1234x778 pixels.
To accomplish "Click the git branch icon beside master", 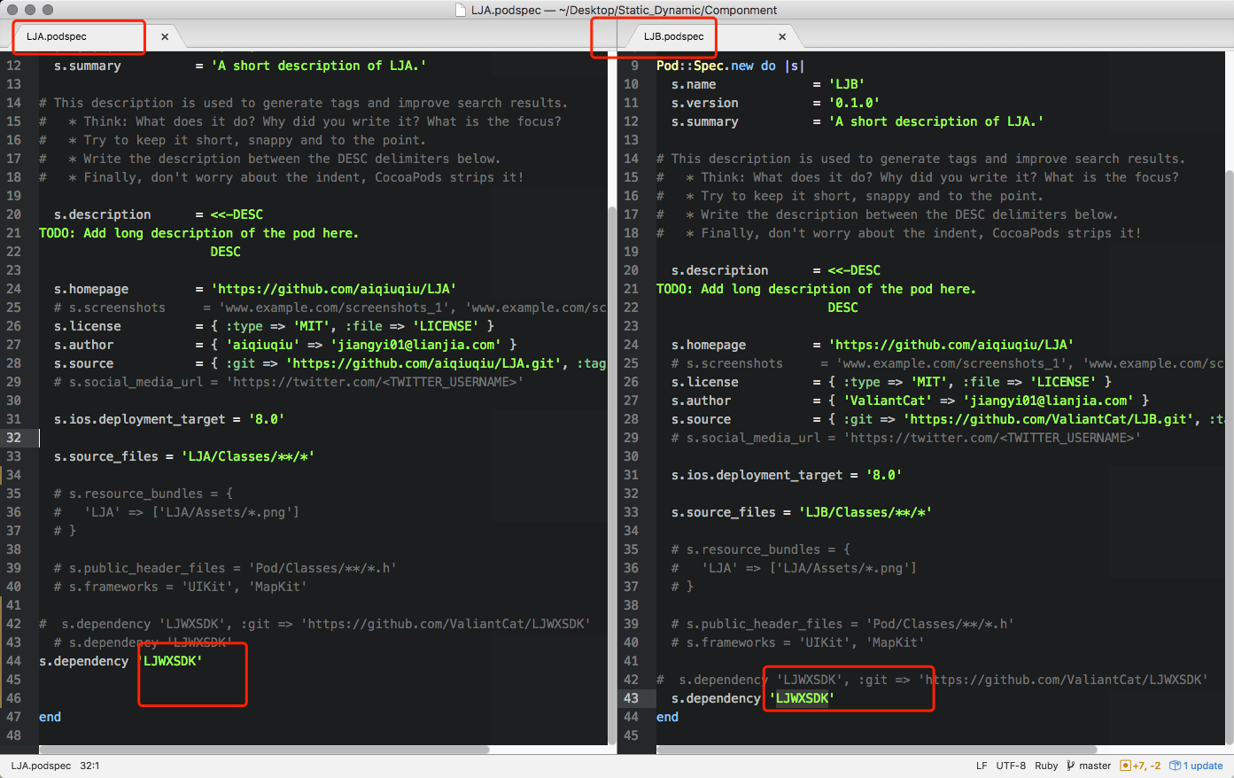I will (1071, 766).
